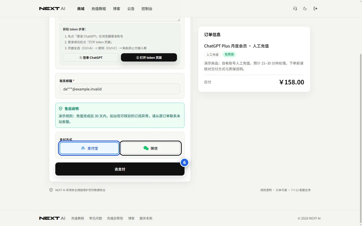Click the security shield icon near footer note
This screenshot has width=362, height=226.
[51, 190]
